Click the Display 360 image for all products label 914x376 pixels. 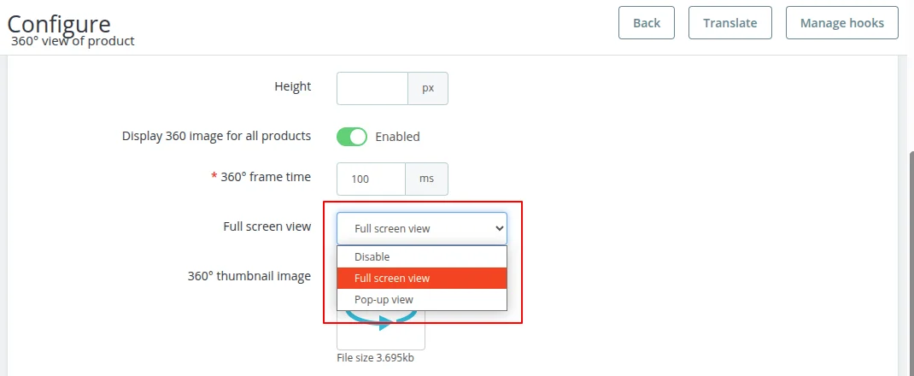tap(216, 136)
